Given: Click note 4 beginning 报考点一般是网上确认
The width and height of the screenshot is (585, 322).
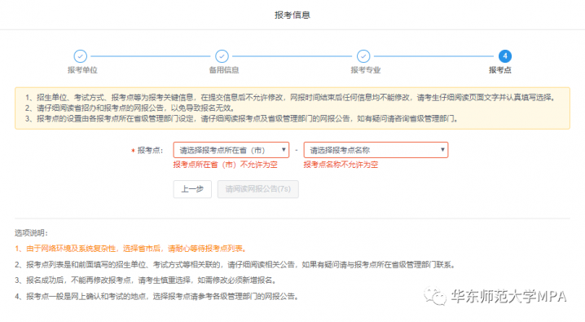Looking at the screenshot, I should (156, 297).
